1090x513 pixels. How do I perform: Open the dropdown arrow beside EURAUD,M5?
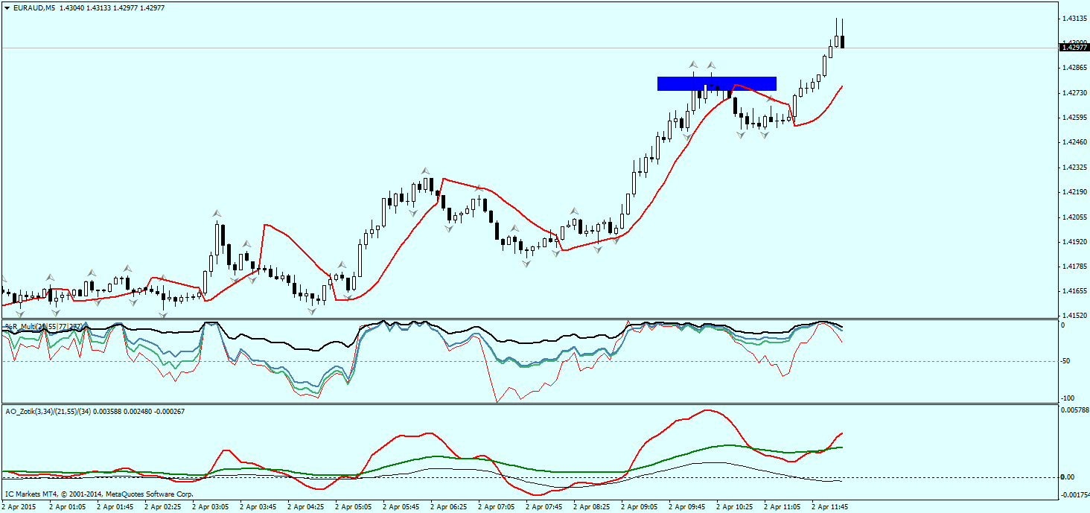click(7, 8)
